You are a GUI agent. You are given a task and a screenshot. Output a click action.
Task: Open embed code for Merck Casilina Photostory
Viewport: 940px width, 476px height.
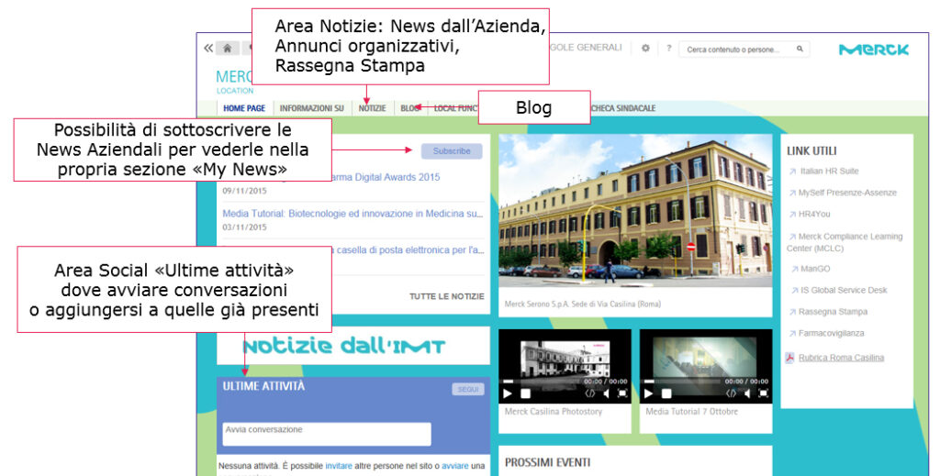click(590, 393)
